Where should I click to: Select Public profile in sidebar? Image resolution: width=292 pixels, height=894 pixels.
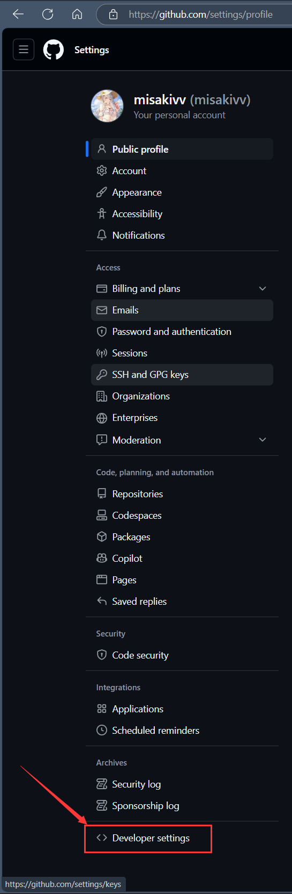182,149
